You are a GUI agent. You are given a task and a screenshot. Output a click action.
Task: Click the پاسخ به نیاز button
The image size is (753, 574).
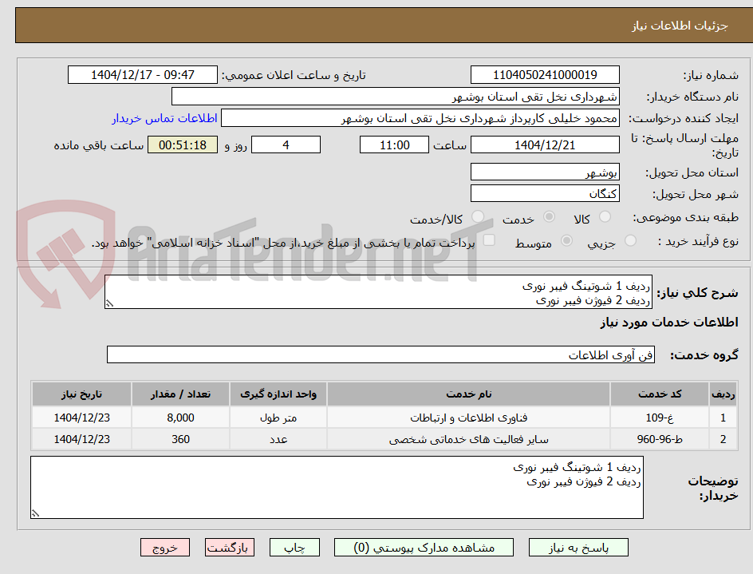578,548
